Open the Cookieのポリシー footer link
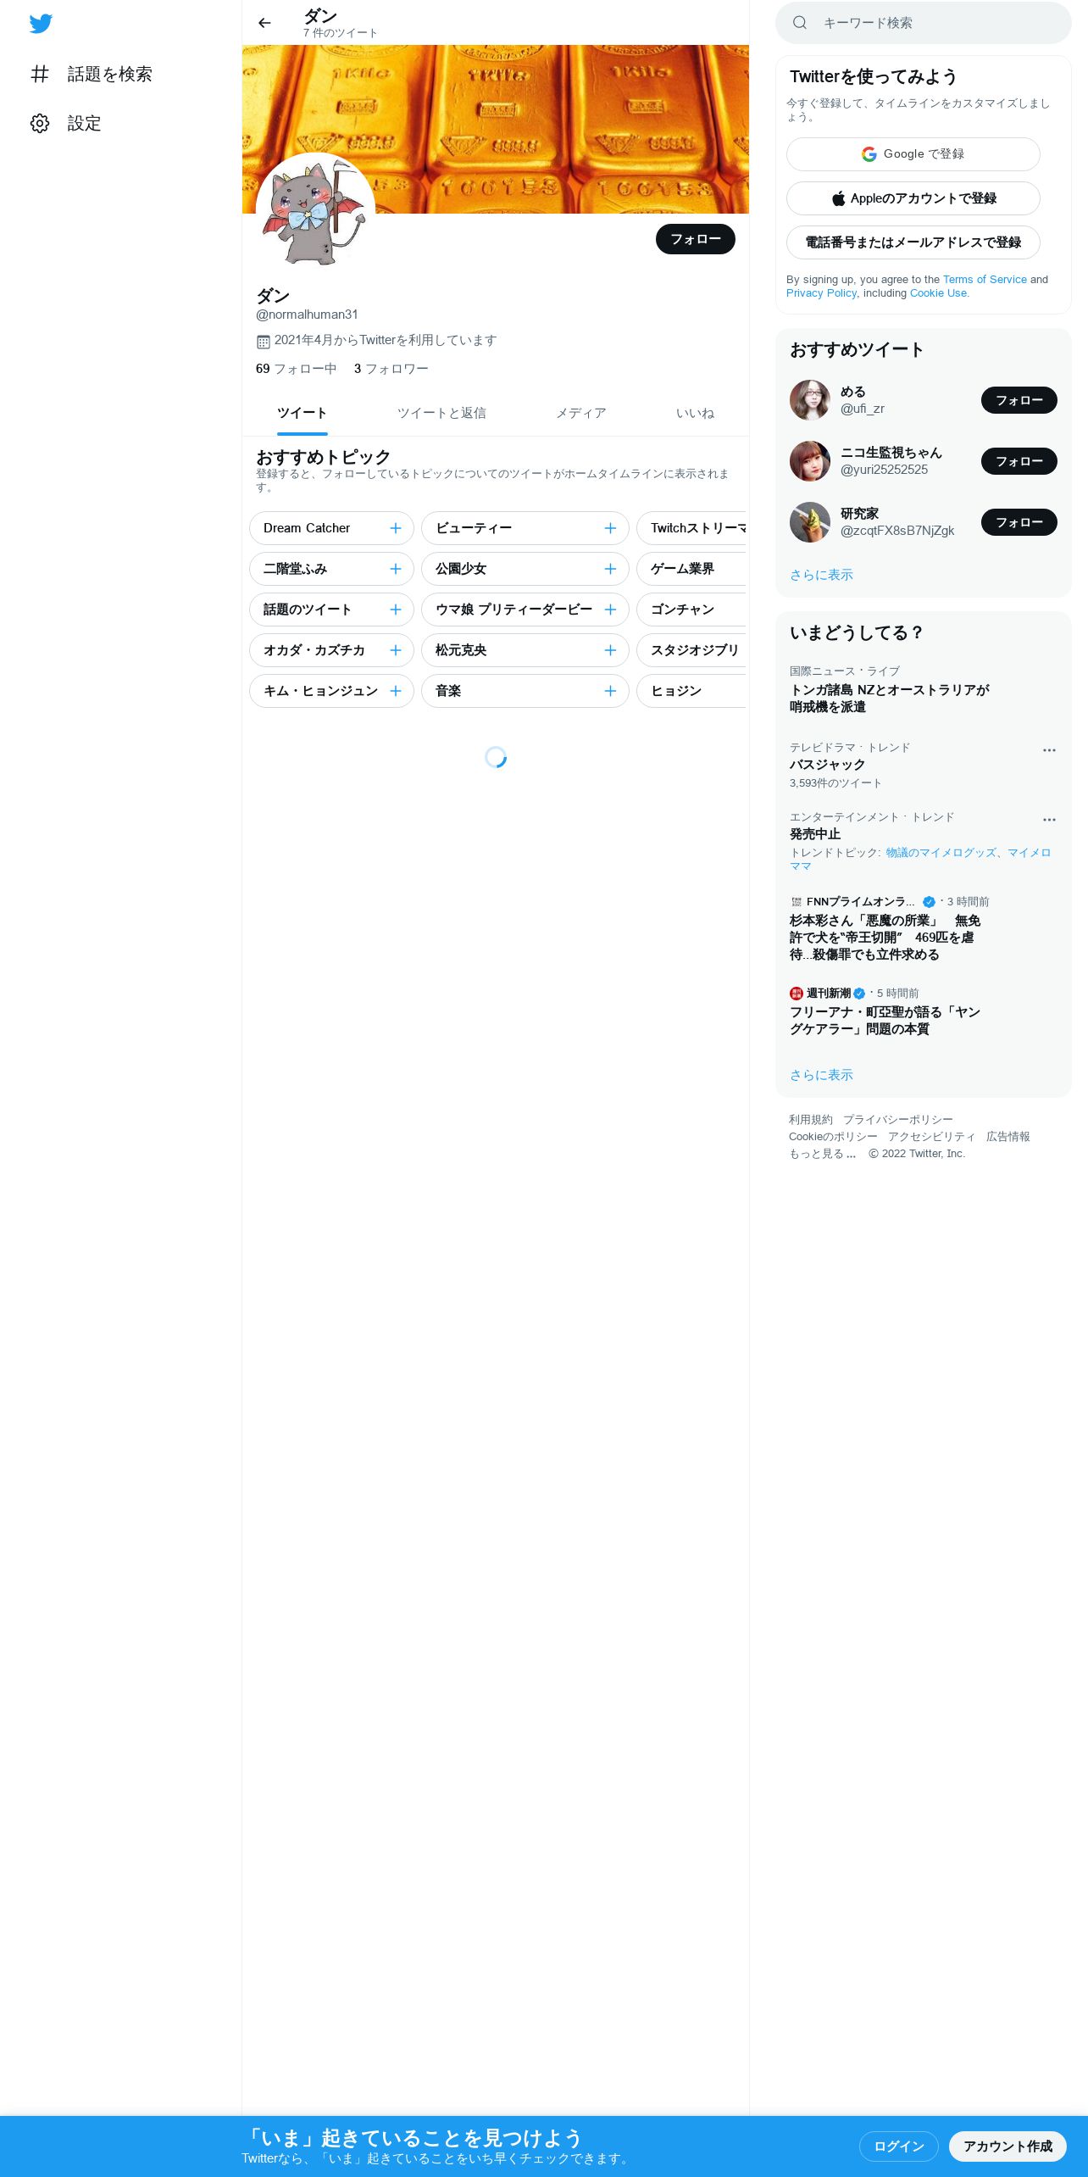Screen dimensions: 1088x2177 pyautogui.click(x=833, y=1137)
